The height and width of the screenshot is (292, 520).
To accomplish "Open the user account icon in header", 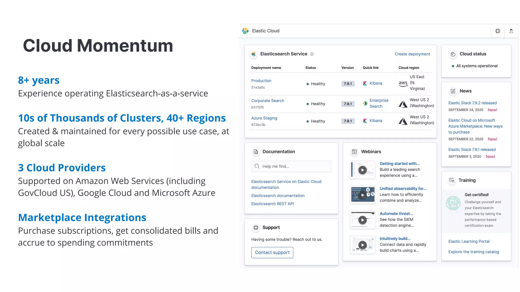I will 511,31.
